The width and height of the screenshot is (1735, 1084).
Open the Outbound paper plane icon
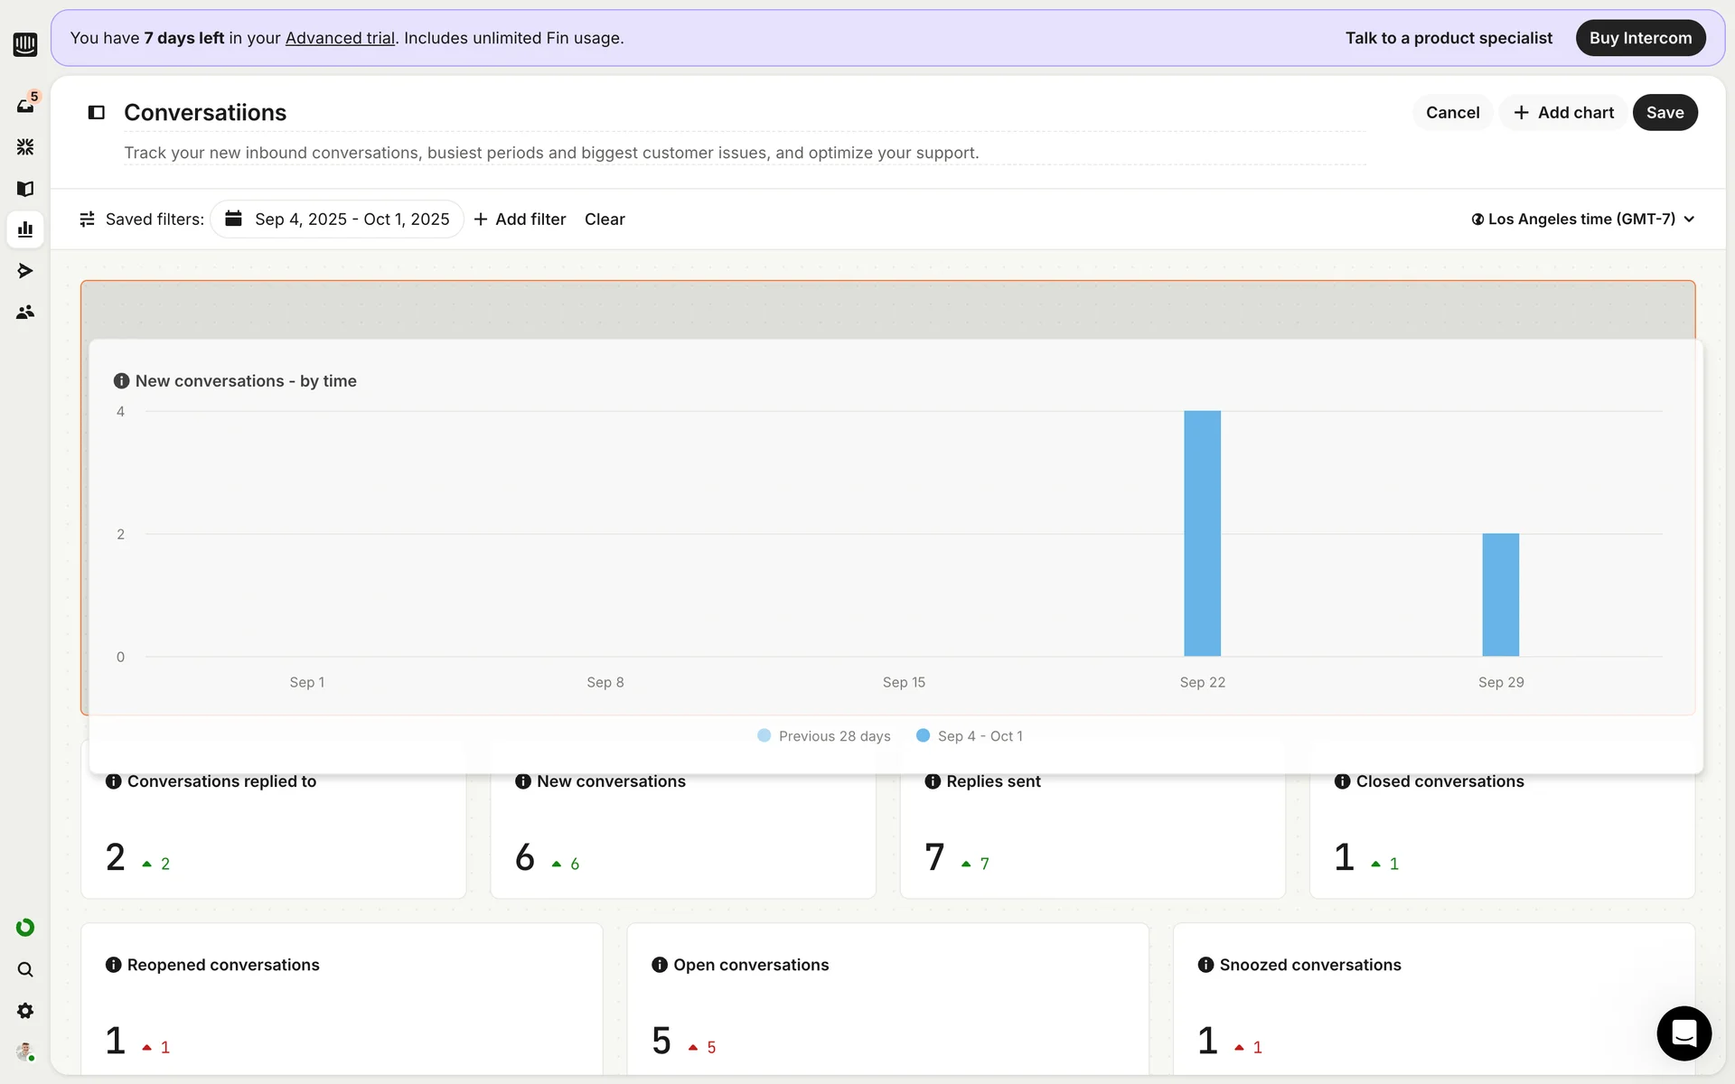pyautogui.click(x=25, y=270)
